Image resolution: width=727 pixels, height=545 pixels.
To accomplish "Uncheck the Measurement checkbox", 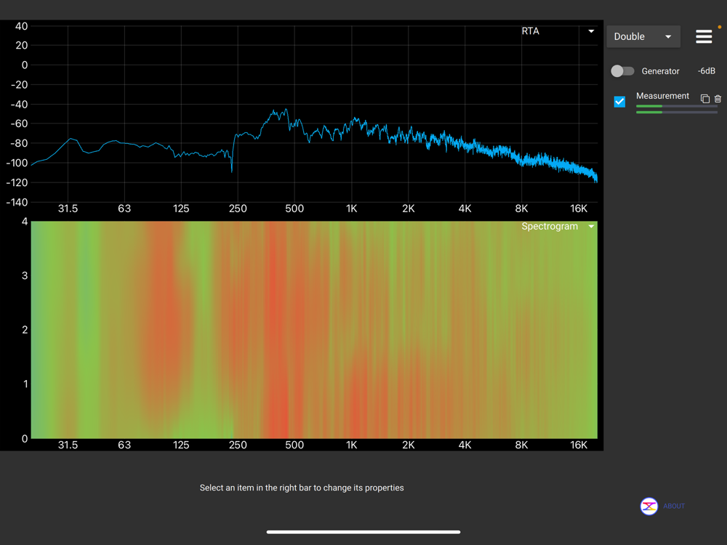I will tap(619, 102).
